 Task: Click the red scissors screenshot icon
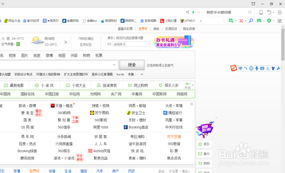241,21
